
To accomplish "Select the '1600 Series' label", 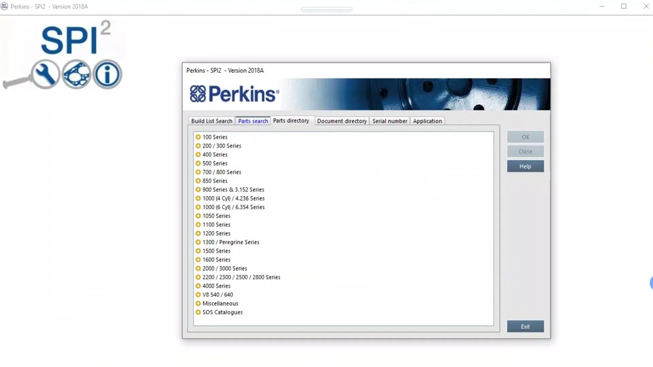I will pos(216,260).
